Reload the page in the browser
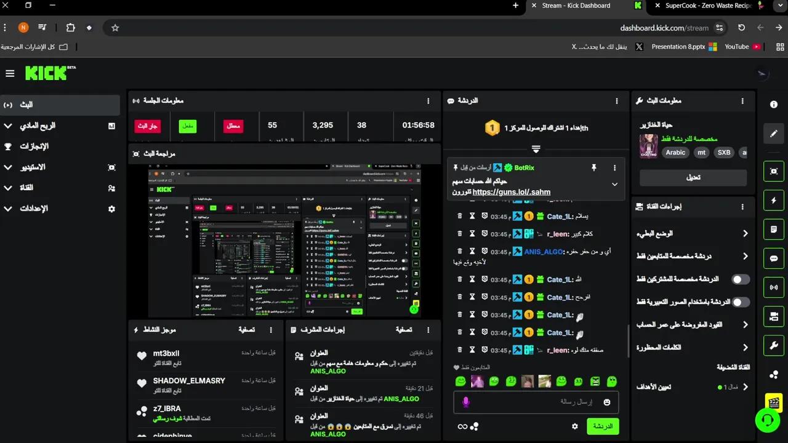This screenshot has width=788, height=443. (741, 28)
